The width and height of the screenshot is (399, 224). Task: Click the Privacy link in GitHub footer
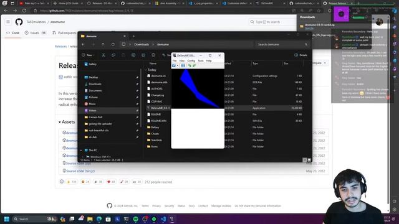156,206
